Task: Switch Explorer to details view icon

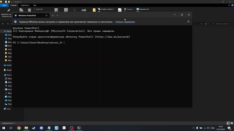Action: pyautogui.click(x=228, y=123)
